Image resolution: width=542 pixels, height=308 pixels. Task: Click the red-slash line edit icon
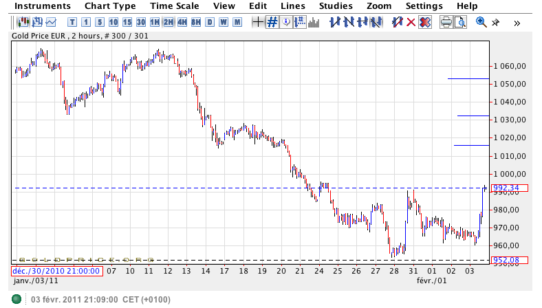[397, 23]
